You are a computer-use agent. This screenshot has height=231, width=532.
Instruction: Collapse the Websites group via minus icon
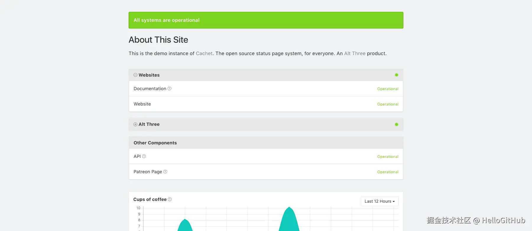coord(135,75)
